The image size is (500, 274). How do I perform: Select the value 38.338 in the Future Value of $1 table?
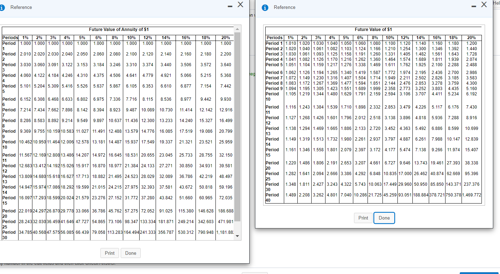click(x=472, y=163)
